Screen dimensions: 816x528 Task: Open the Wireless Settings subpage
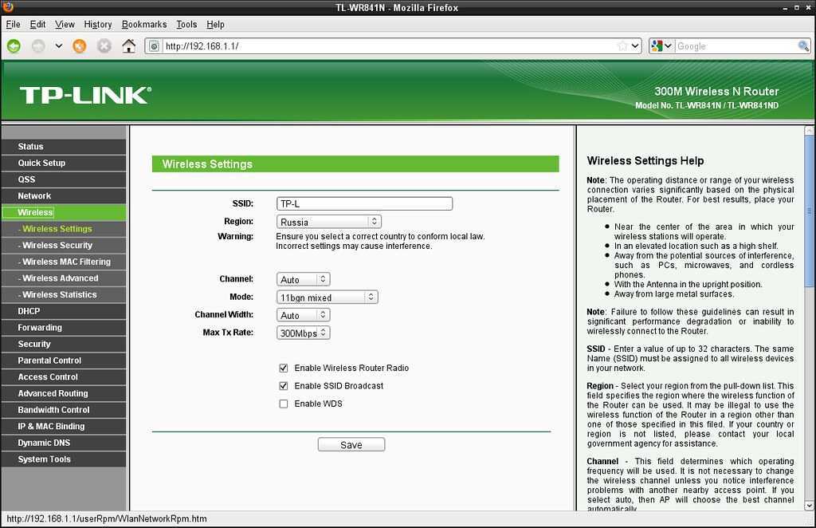(64, 229)
